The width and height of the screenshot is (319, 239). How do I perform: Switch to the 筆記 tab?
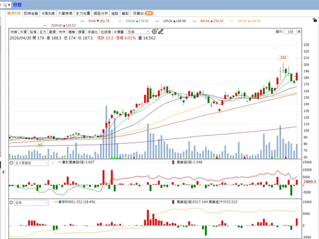click(125, 13)
